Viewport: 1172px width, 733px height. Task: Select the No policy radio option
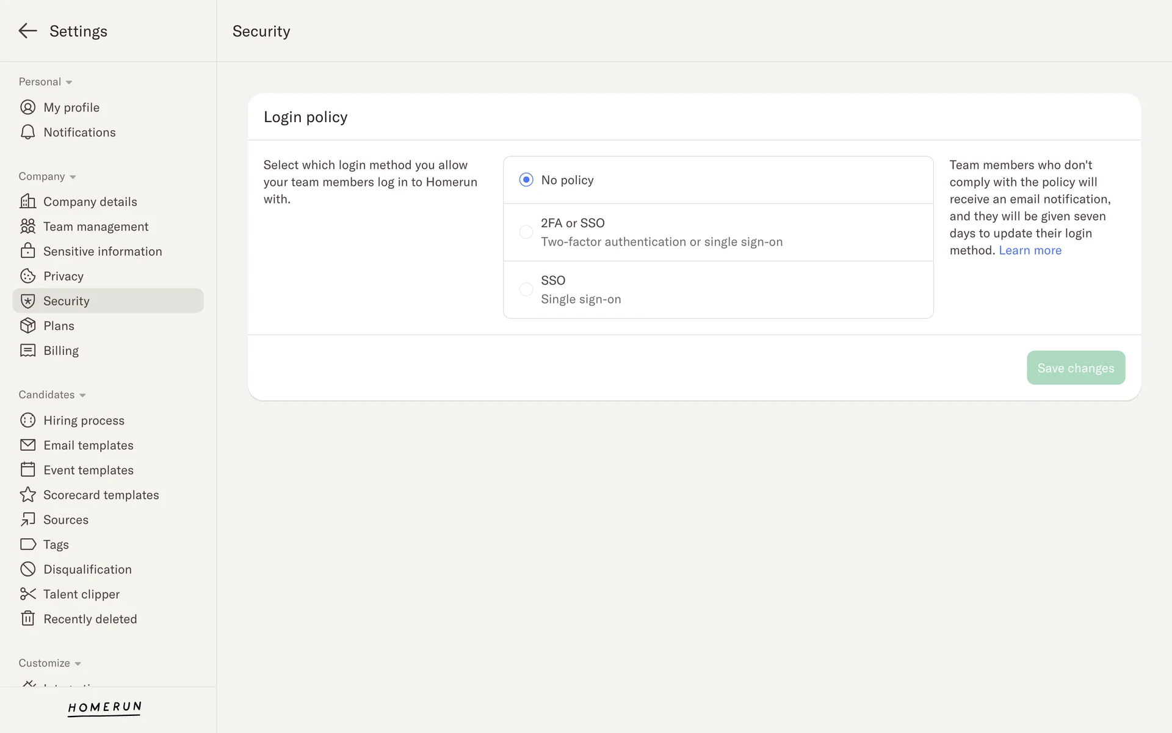[x=526, y=180]
